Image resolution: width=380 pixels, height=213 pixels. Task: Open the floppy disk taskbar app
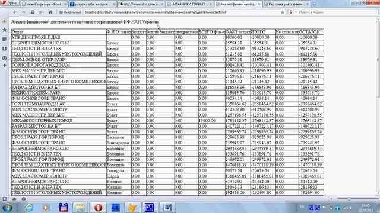click(x=64, y=208)
